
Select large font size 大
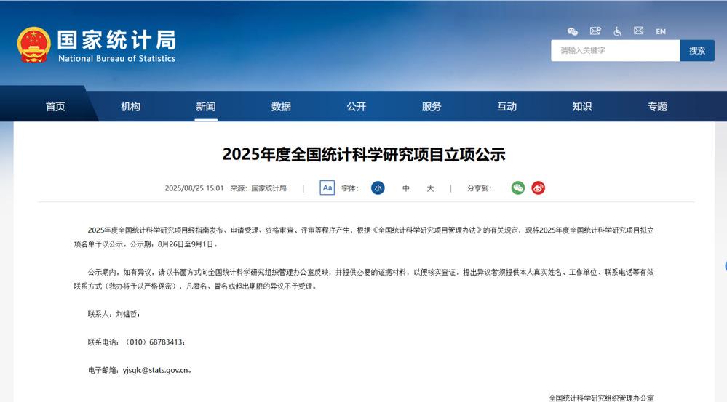click(x=430, y=188)
